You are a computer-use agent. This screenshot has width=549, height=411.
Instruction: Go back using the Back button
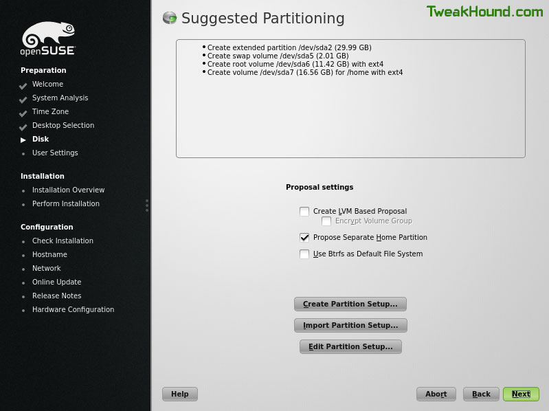(x=481, y=395)
